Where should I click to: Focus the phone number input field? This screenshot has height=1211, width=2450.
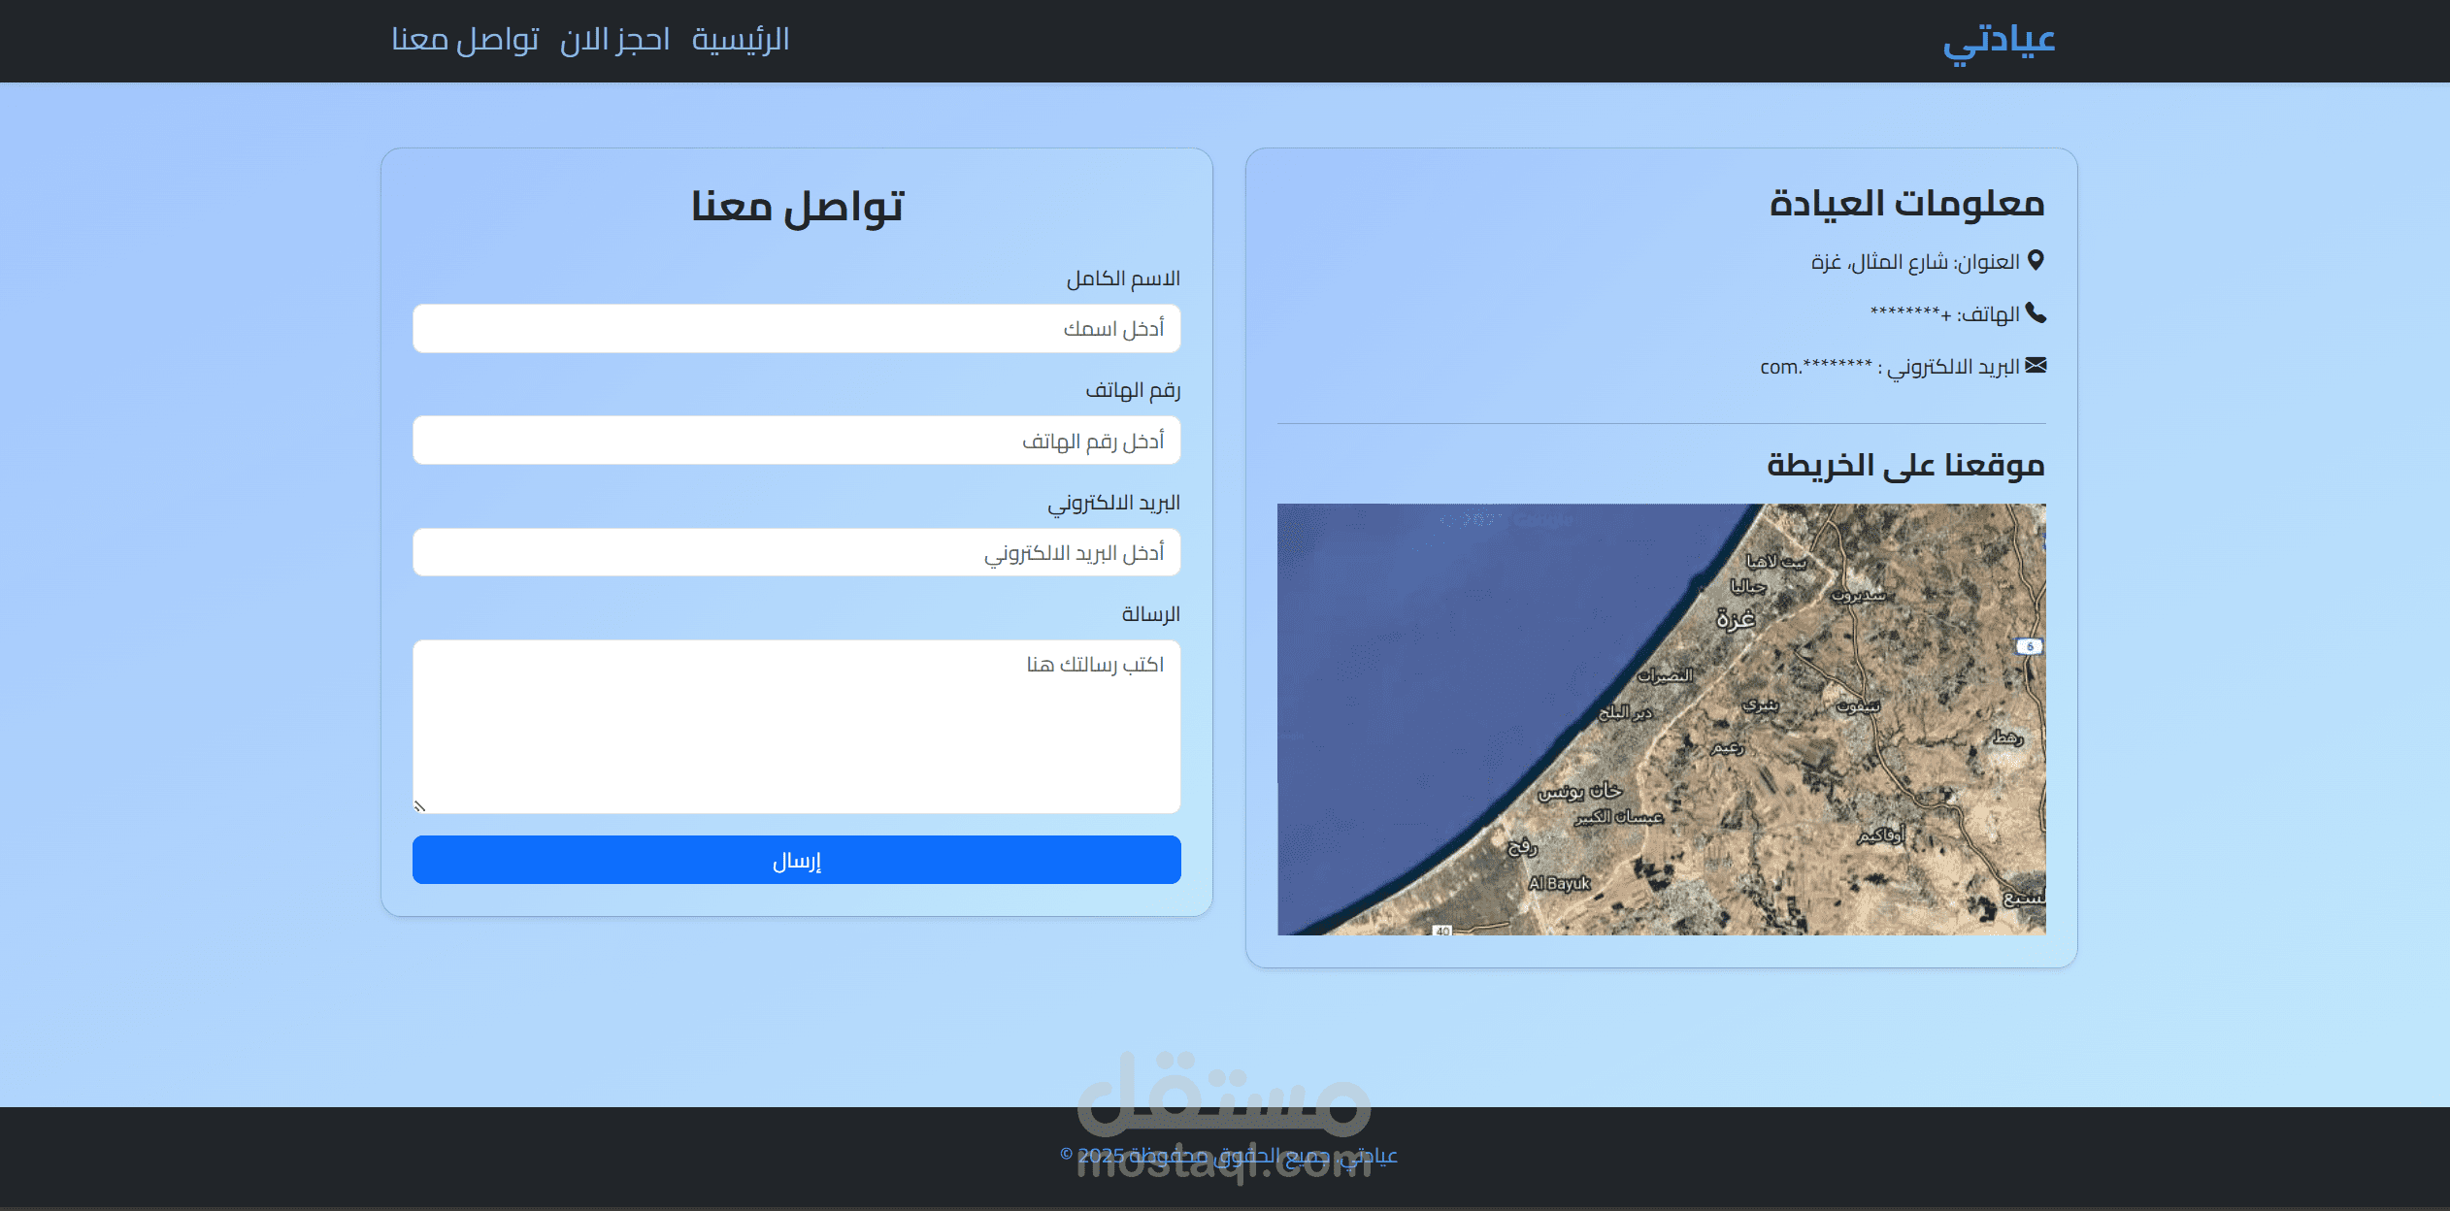pos(796,441)
